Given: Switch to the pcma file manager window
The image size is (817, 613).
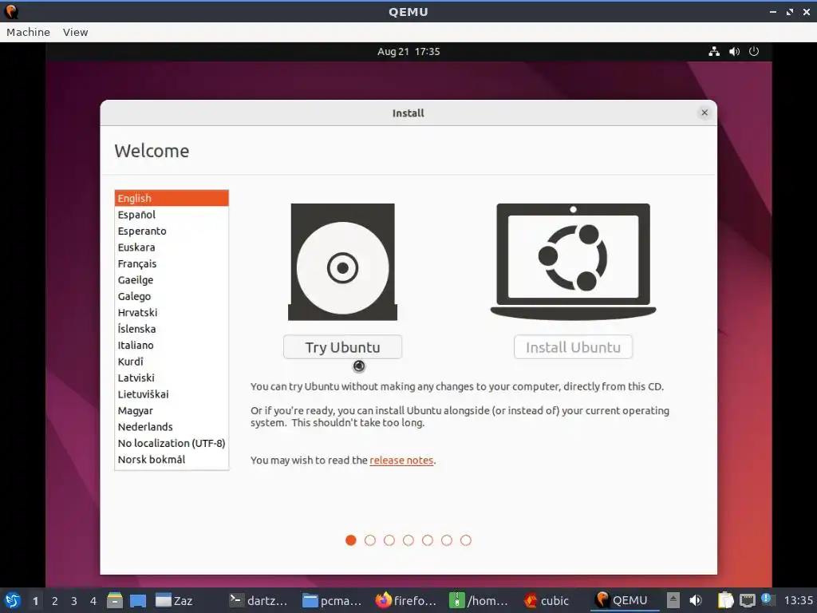Looking at the screenshot, I should tap(333, 600).
